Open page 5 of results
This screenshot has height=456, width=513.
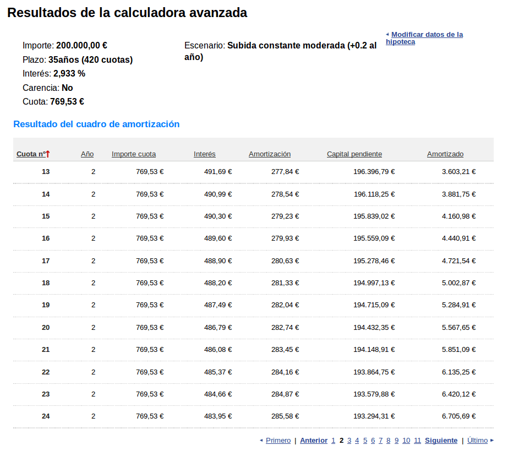click(x=365, y=440)
